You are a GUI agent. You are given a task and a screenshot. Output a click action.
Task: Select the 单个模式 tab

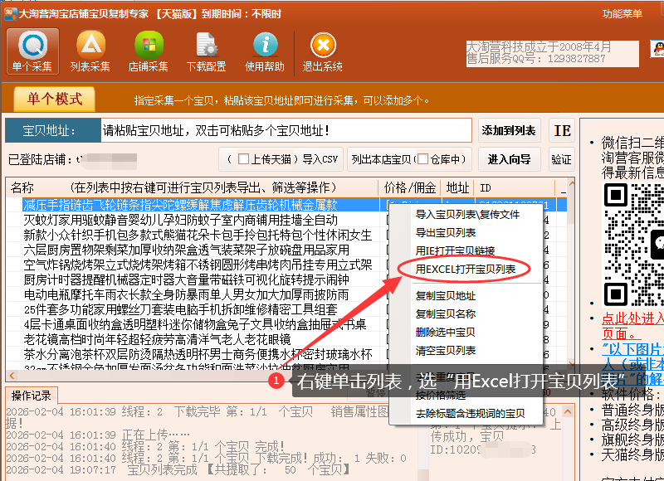pos(55,100)
